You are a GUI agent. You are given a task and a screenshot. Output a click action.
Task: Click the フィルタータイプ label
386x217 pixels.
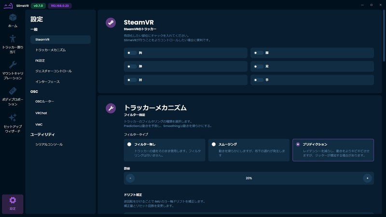136,135
